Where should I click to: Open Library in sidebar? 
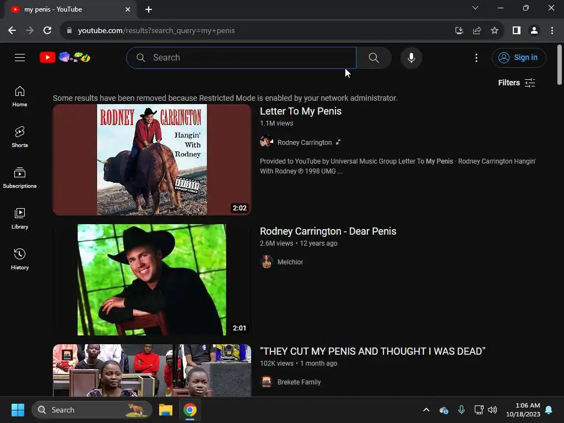tap(20, 218)
